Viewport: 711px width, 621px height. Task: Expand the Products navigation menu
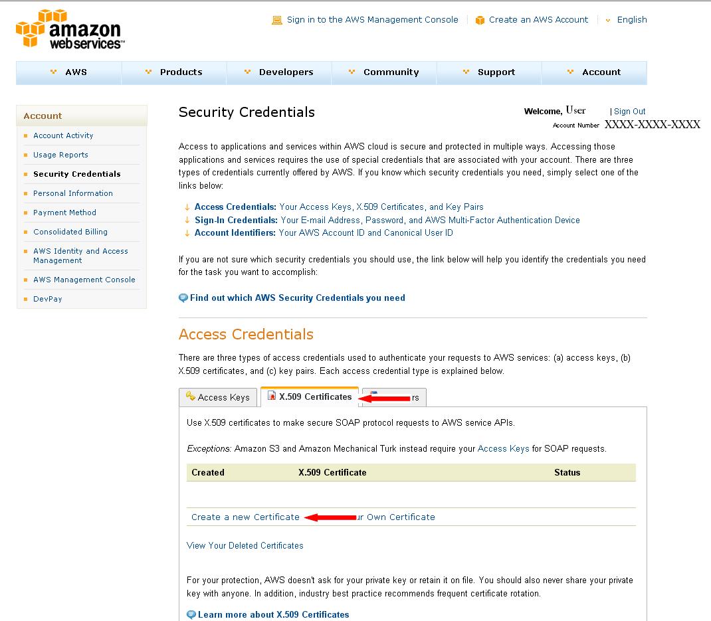[x=174, y=72]
